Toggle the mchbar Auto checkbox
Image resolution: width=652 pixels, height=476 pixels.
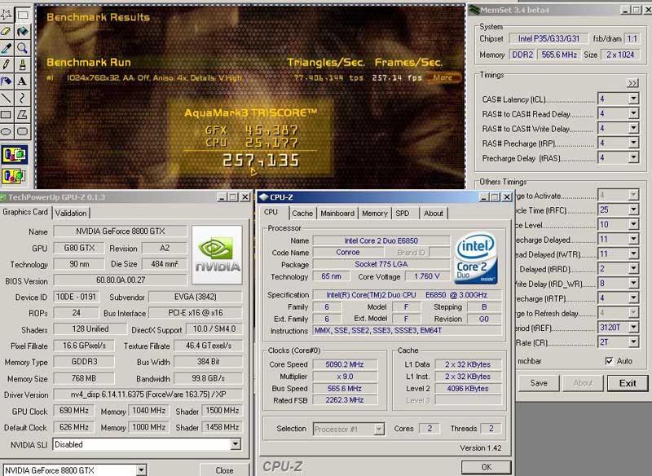[x=609, y=361]
